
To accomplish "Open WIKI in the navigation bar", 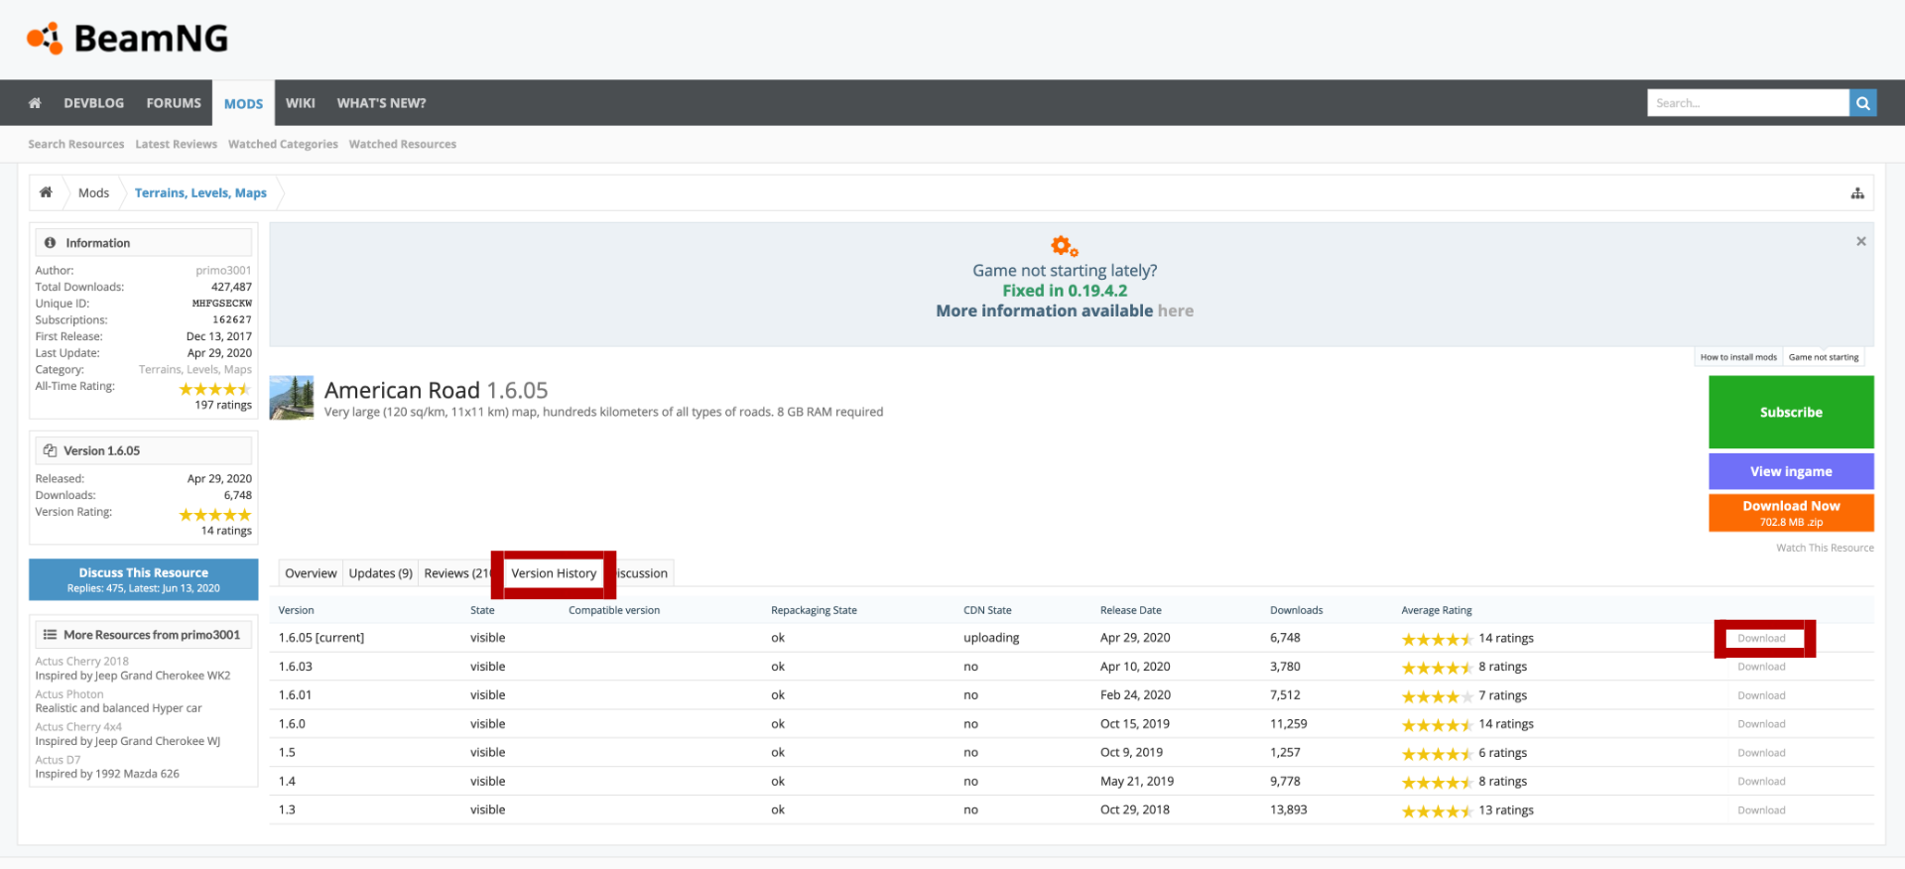I will [x=301, y=103].
